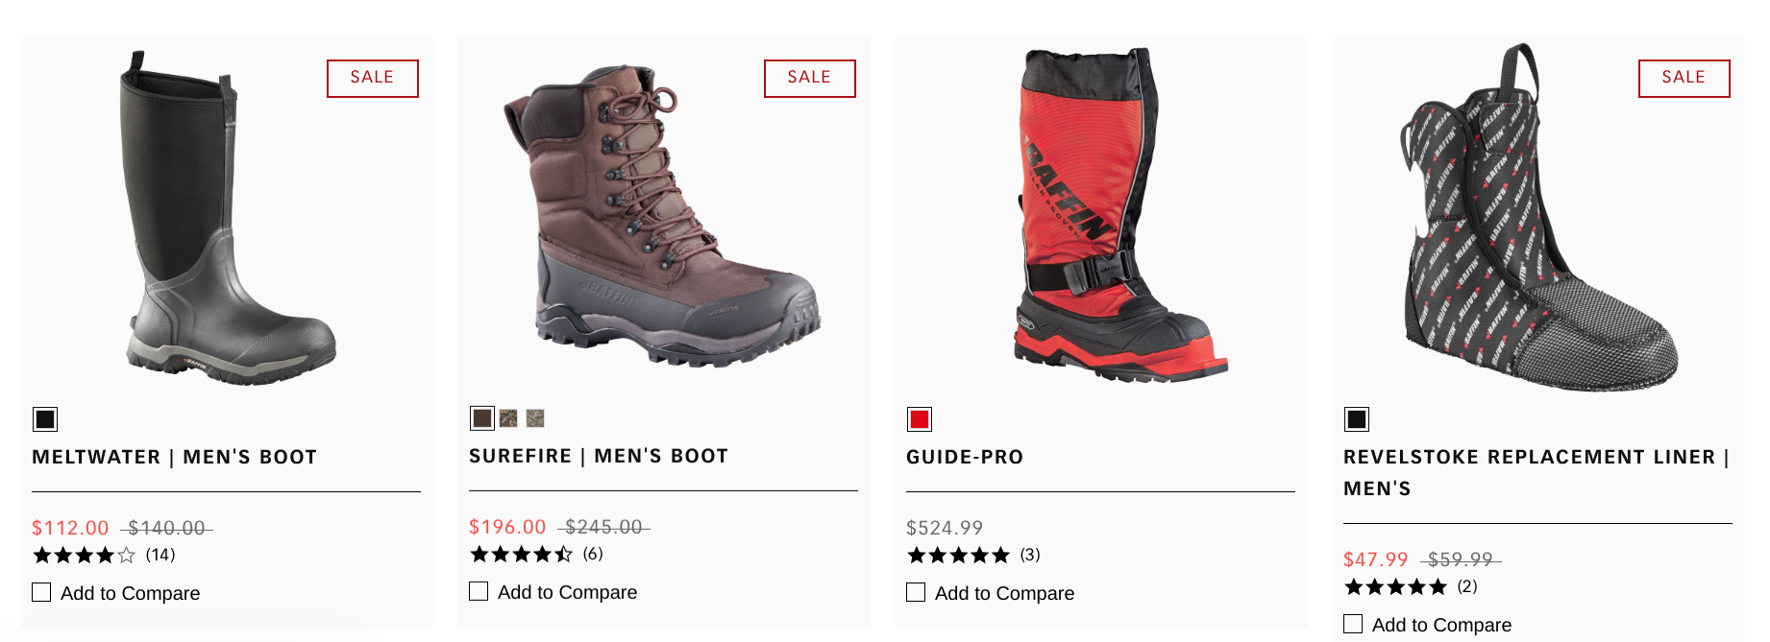The image size is (1770, 642).
Task: Check Add to Compare for Surefire boot
Action: point(479,591)
